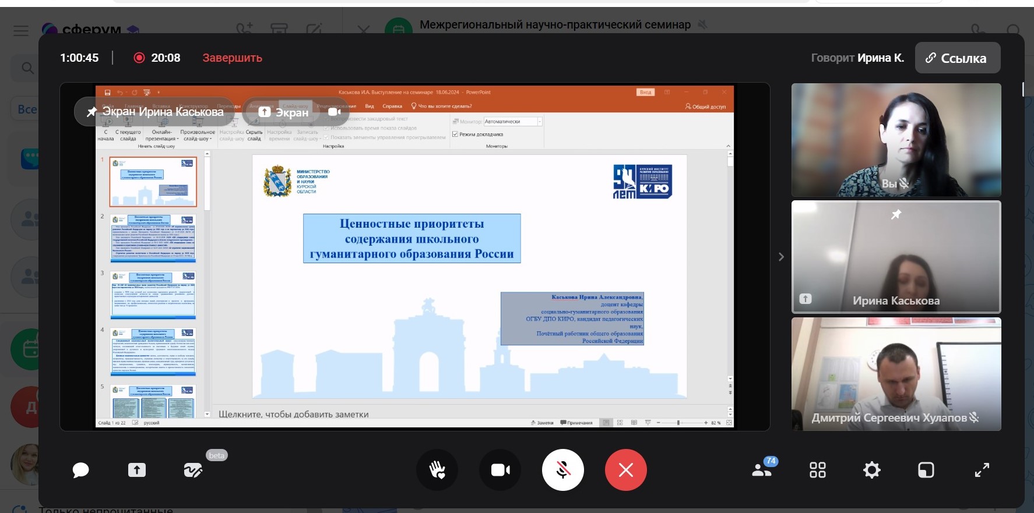Switch to grid layout view
The height and width of the screenshot is (513, 1034).
click(x=818, y=470)
